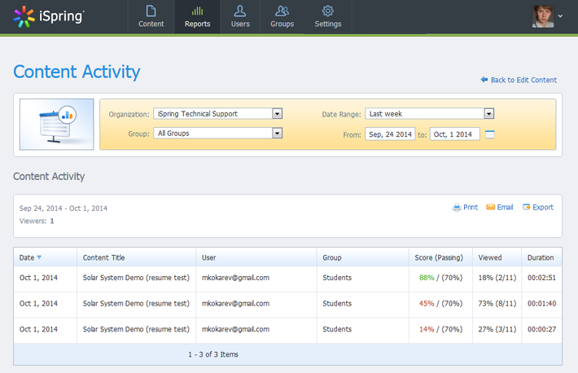Click duration 00:01:40

[x=541, y=304]
